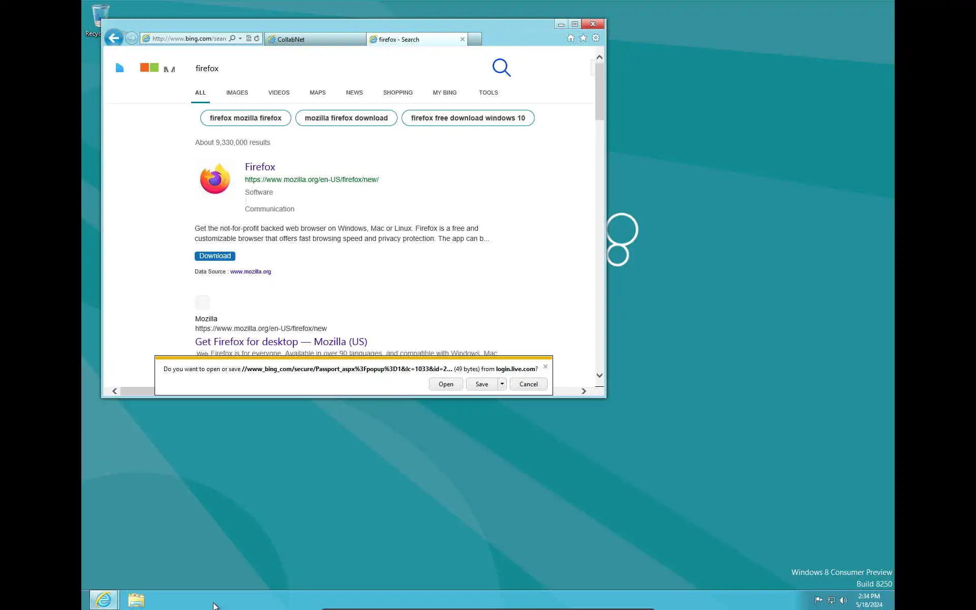Dismiss the download notification bar

pyautogui.click(x=545, y=367)
